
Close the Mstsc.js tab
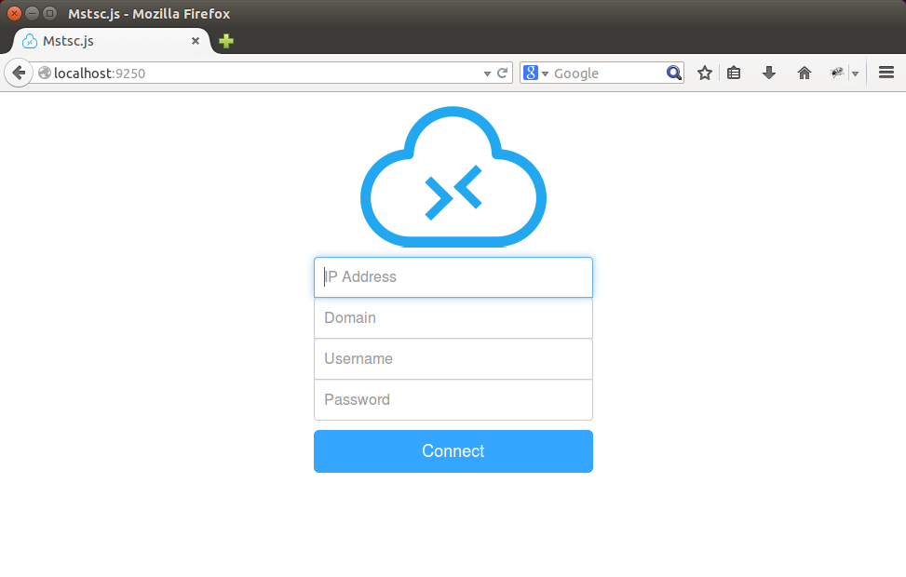coord(196,41)
